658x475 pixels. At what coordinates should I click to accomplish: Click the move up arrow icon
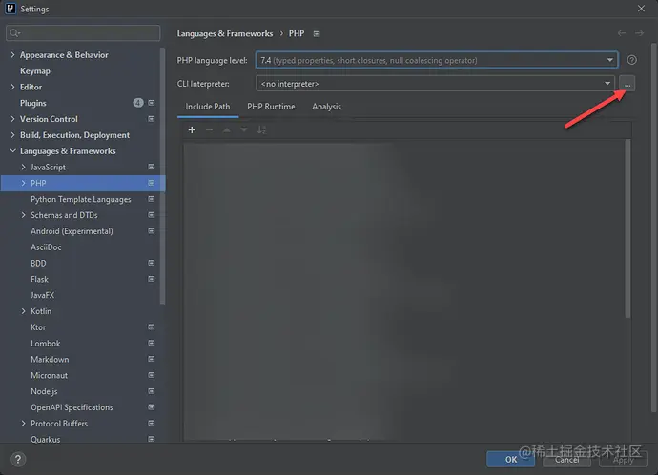(x=227, y=129)
